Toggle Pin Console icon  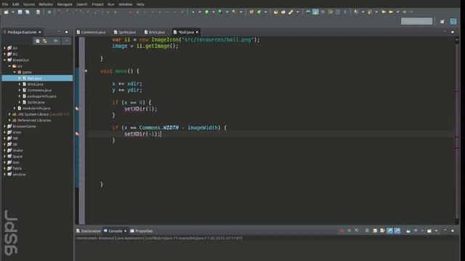[408, 231]
